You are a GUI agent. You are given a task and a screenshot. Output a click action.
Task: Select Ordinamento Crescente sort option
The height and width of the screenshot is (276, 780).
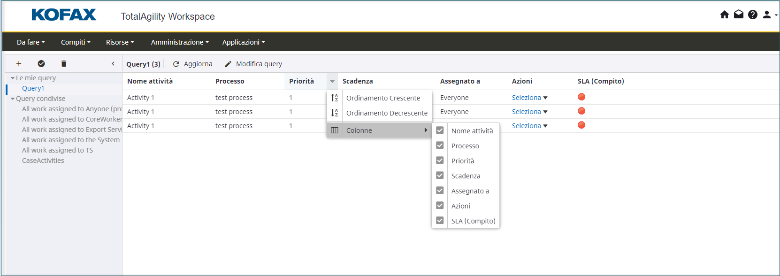click(x=383, y=98)
